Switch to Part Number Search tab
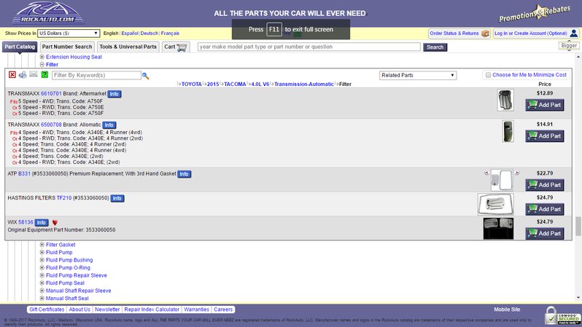Viewport: 582px width, 327px height. 67,47
